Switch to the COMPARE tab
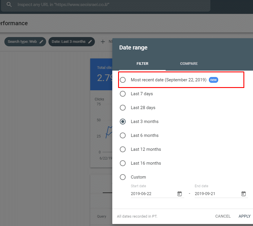Image resolution: width=253 pixels, height=226 pixels. point(189,64)
